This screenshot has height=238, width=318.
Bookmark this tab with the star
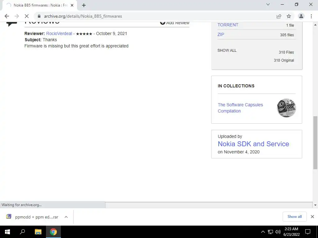tap(289, 16)
